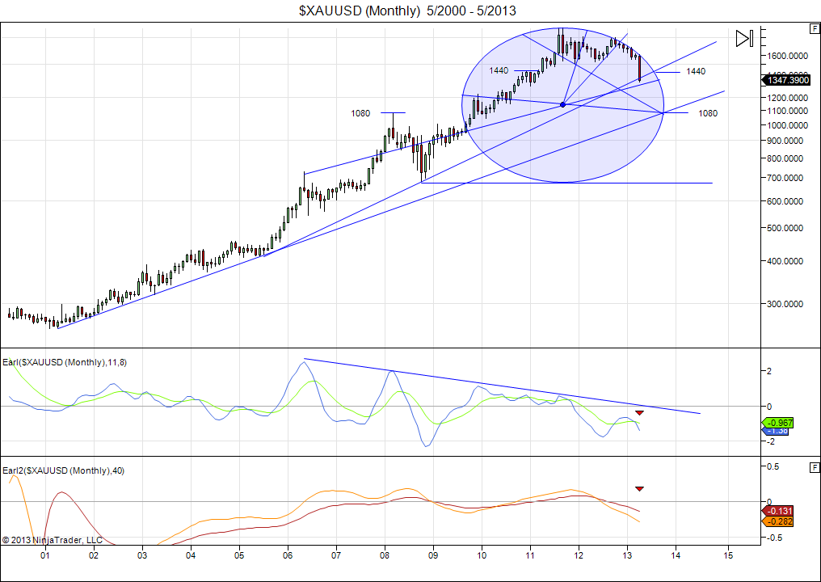Click the F button on price panel

pyautogui.click(x=815, y=28)
